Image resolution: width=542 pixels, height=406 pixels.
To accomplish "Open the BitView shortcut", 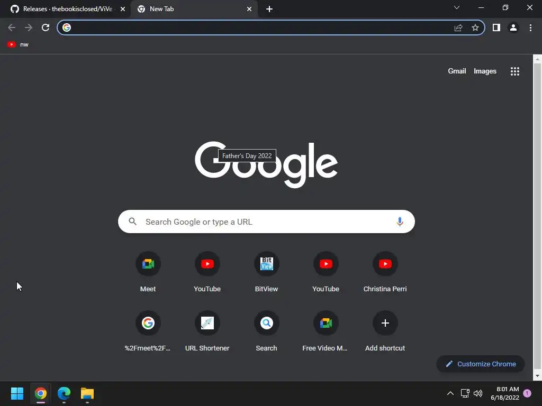I will click(267, 272).
